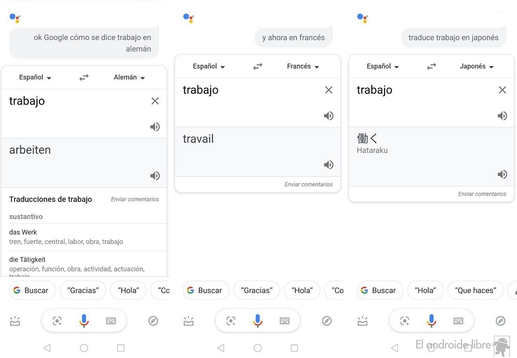Open Japonés target language dropdown
The image size is (517, 358).
tap(477, 67)
